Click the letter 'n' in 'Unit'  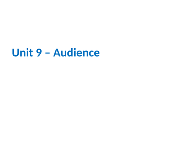(x=23, y=54)
